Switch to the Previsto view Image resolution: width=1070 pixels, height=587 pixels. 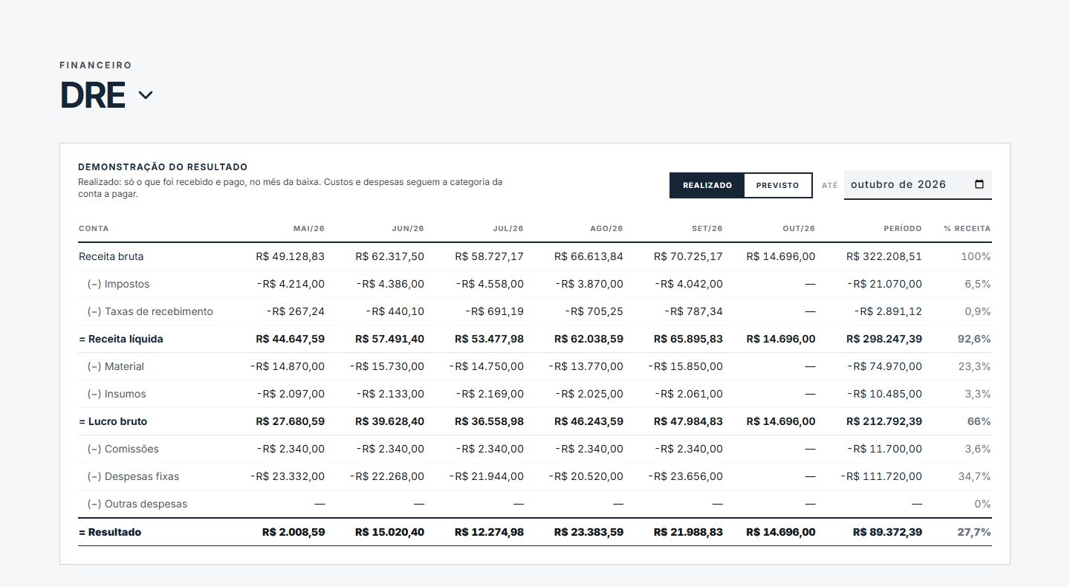[x=777, y=185]
